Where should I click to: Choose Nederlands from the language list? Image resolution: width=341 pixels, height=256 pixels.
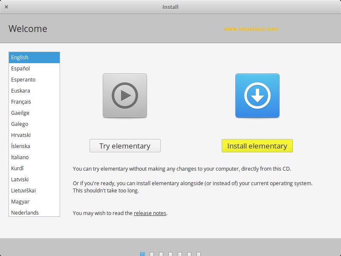pyautogui.click(x=35, y=212)
